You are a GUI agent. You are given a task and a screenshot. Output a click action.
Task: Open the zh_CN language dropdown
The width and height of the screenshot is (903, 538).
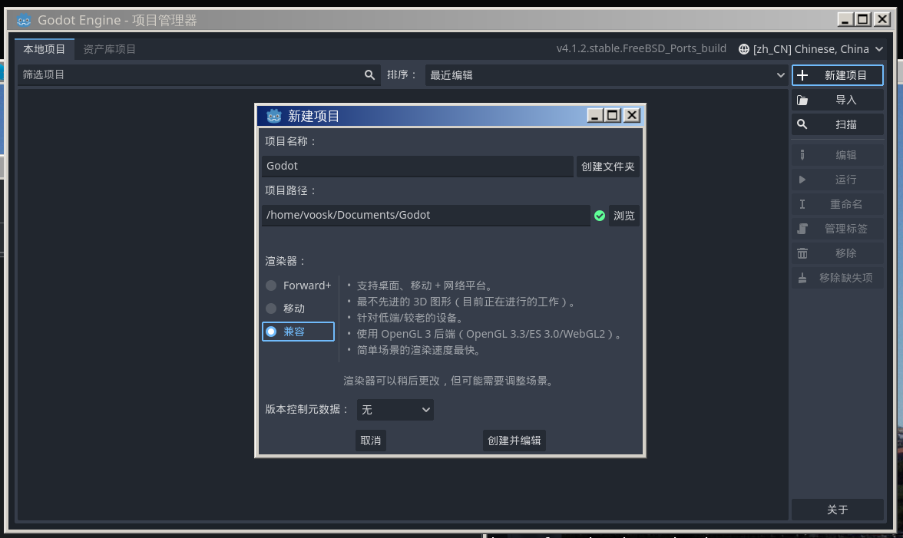coord(811,49)
